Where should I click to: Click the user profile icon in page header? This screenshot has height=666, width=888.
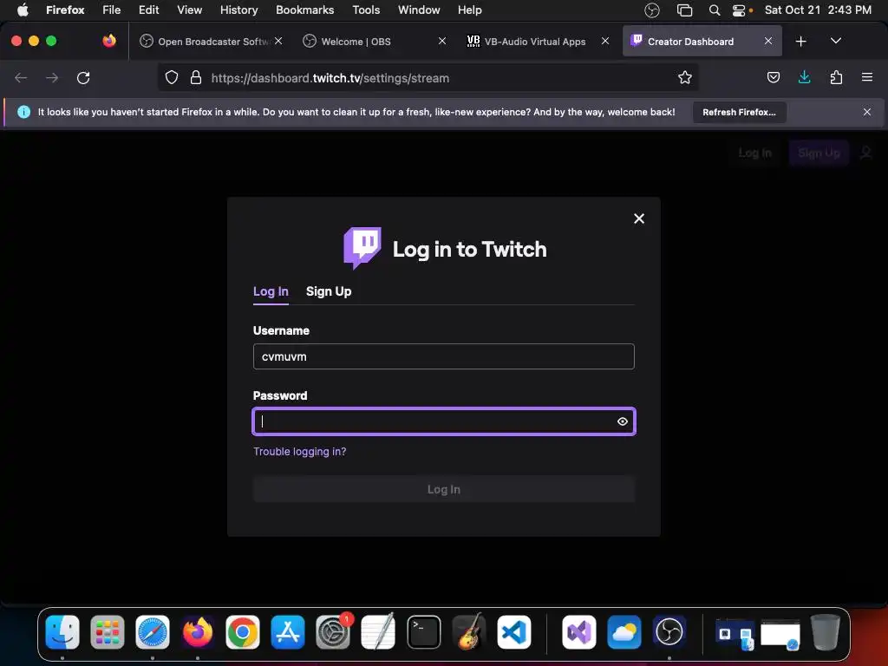tap(866, 153)
